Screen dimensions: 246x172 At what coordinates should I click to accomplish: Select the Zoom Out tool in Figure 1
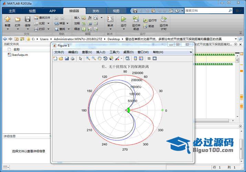tap(94, 58)
